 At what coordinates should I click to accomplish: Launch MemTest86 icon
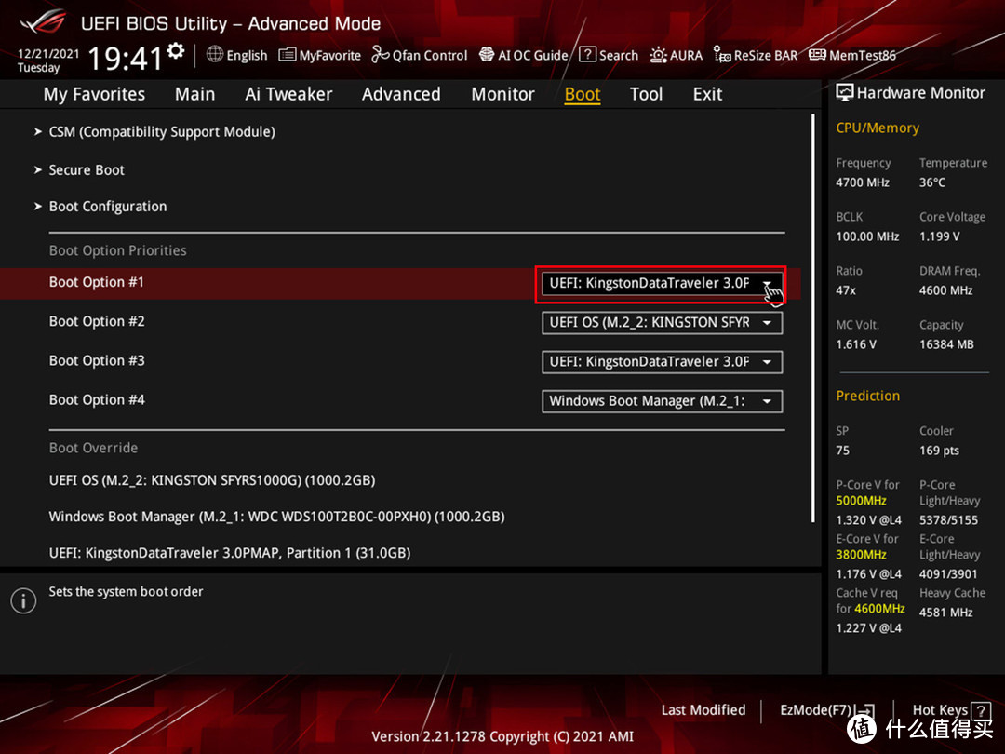(x=817, y=55)
